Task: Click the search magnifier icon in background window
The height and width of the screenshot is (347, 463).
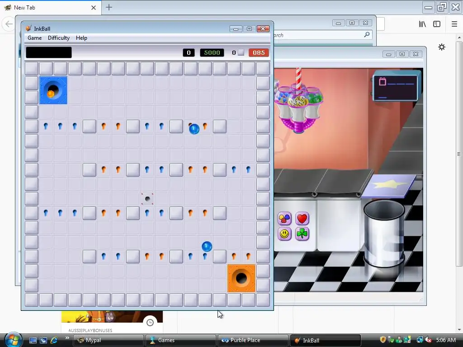Action: (367, 35)
